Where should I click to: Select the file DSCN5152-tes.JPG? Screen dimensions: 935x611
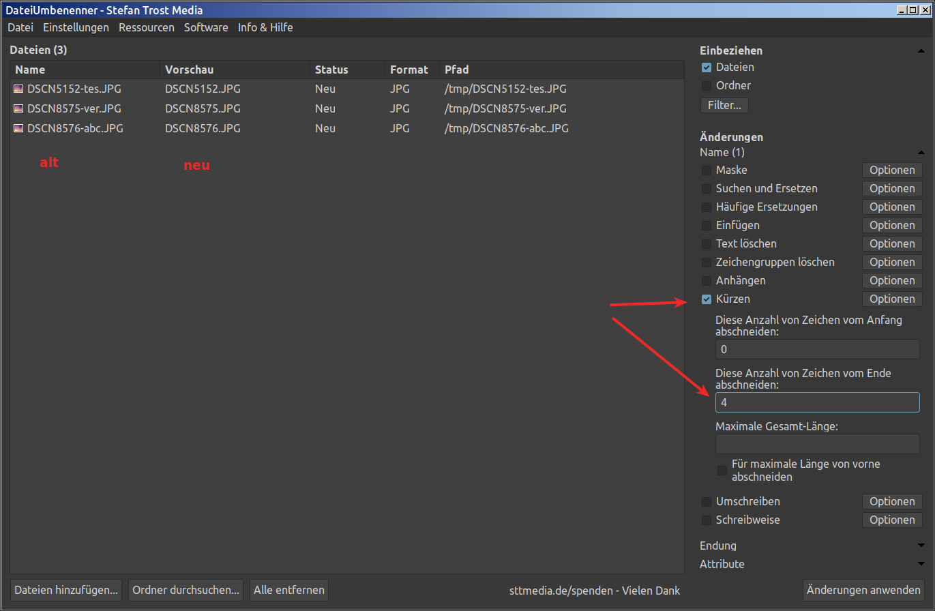click(75, 89)
